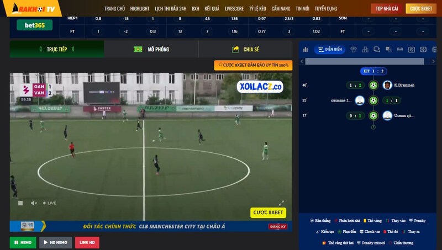This screenshot has height=250, width=442.
Task: Click the bet365 logo button
Action: pos(35,25)
